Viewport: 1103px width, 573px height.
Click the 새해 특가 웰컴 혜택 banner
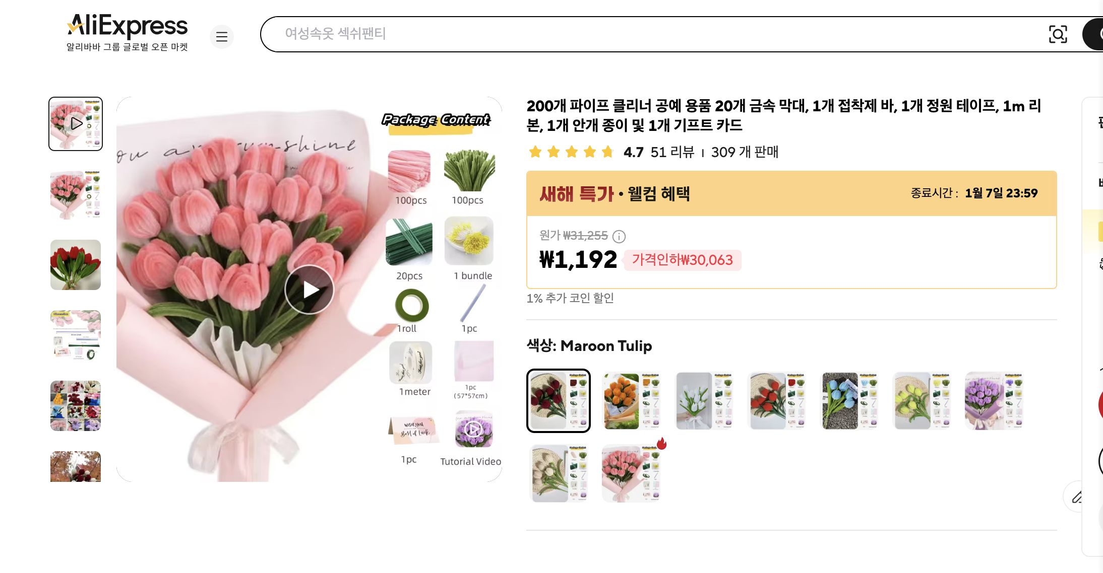791,194
